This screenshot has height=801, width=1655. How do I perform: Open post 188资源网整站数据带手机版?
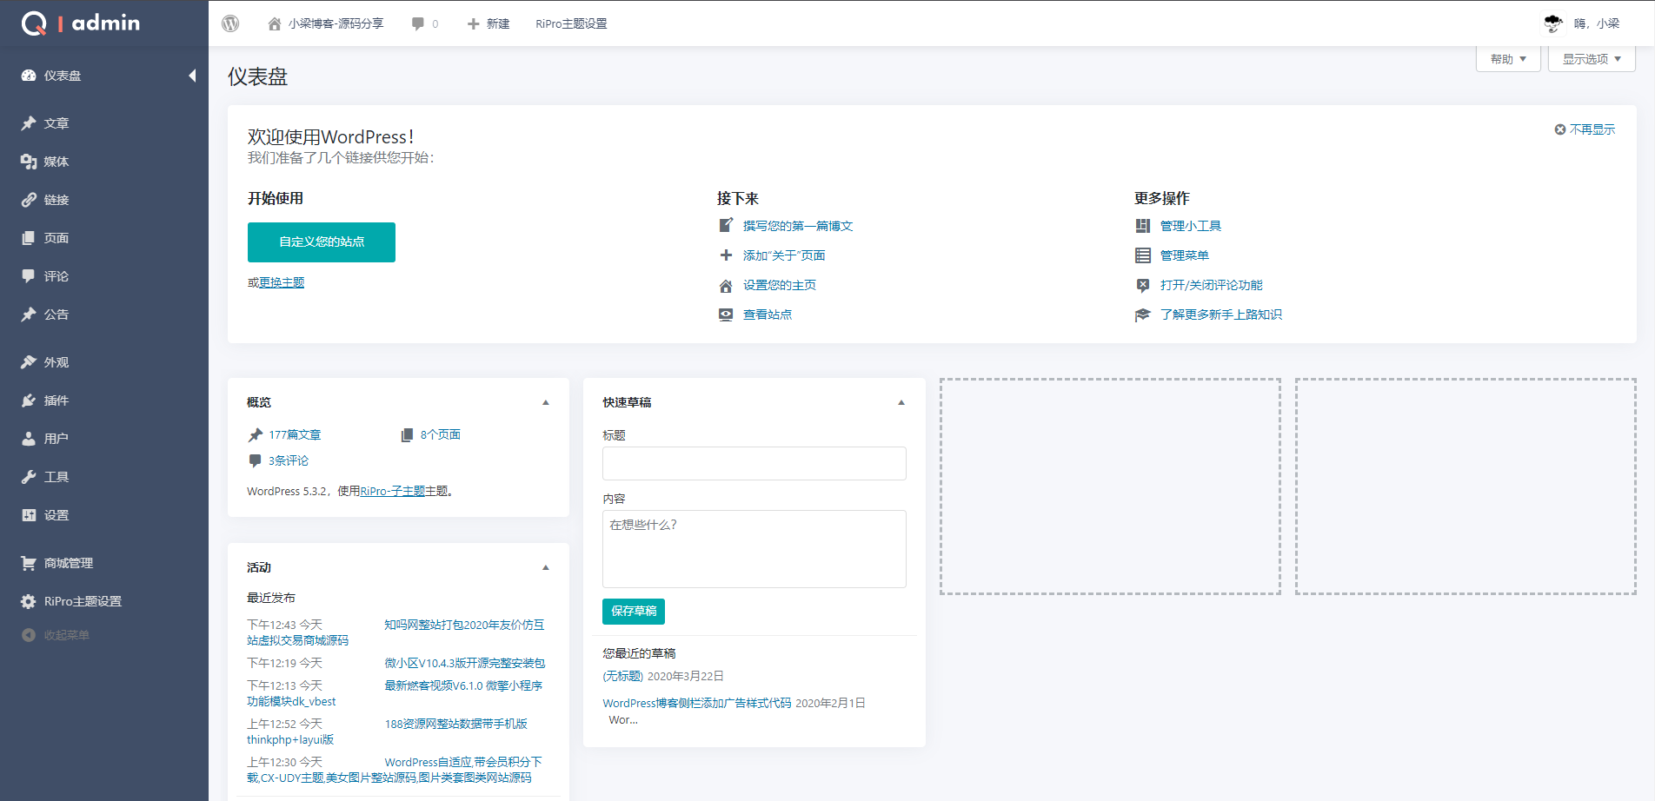coord(455,724)
